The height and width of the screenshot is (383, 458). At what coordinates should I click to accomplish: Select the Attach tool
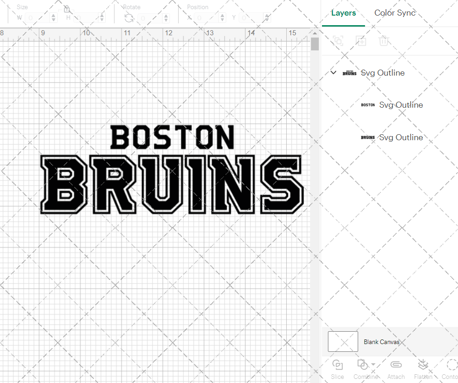tap(396, 365)
